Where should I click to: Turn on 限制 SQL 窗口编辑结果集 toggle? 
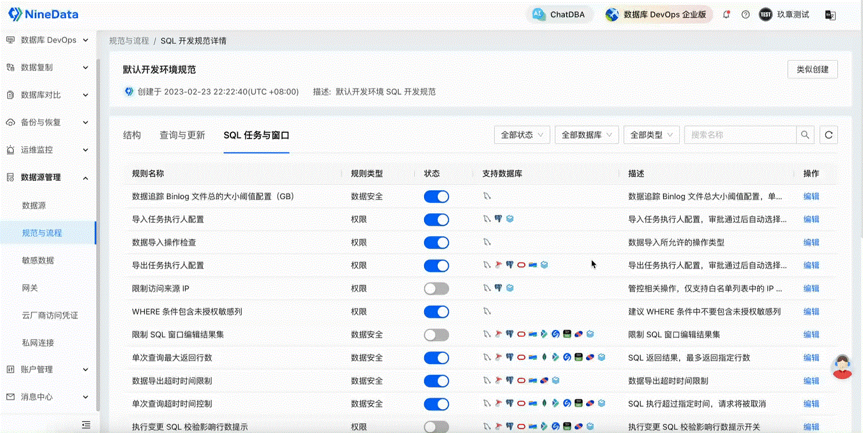pos(436,334)
